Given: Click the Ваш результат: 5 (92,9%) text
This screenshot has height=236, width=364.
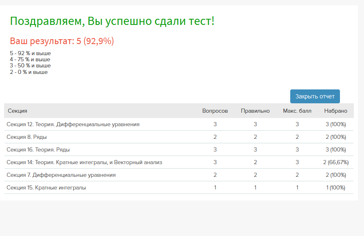Looking at the screenshot, I should pos(62,41).
